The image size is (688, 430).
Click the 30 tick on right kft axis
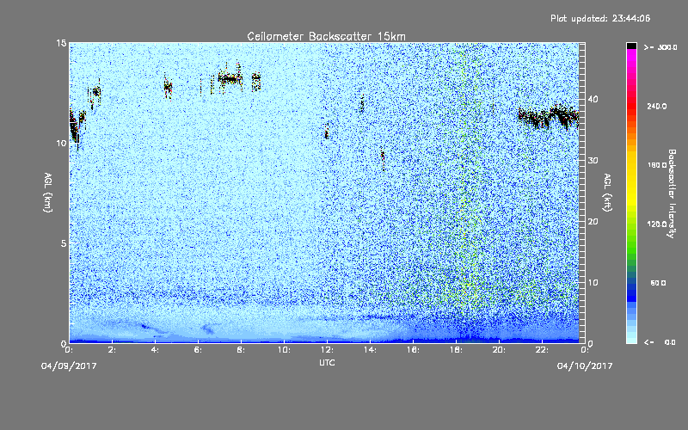click(x=593, y=160)
